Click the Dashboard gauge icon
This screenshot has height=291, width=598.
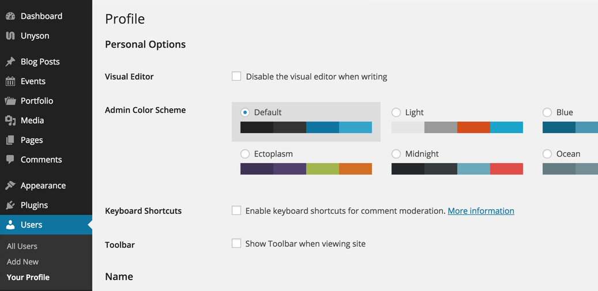coord(10,16)
